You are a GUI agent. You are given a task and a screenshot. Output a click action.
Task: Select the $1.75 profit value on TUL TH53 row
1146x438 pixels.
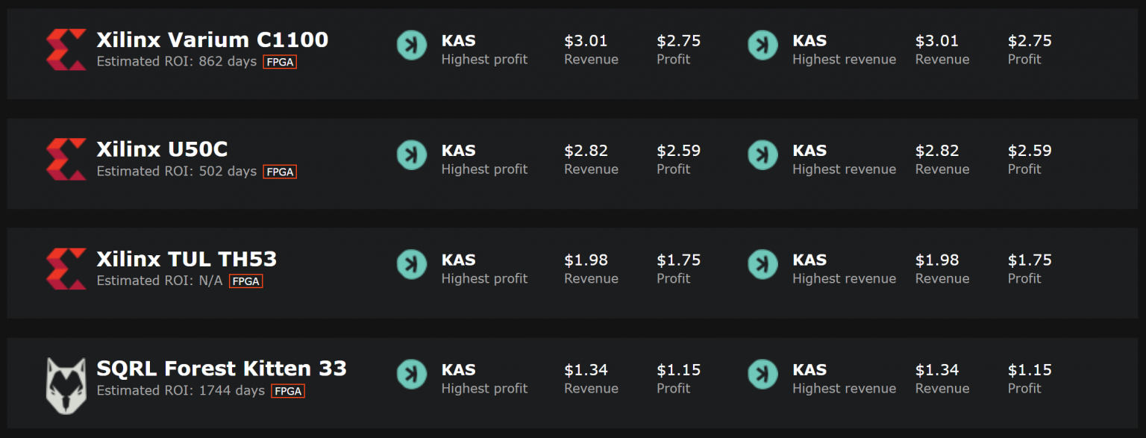679,260
